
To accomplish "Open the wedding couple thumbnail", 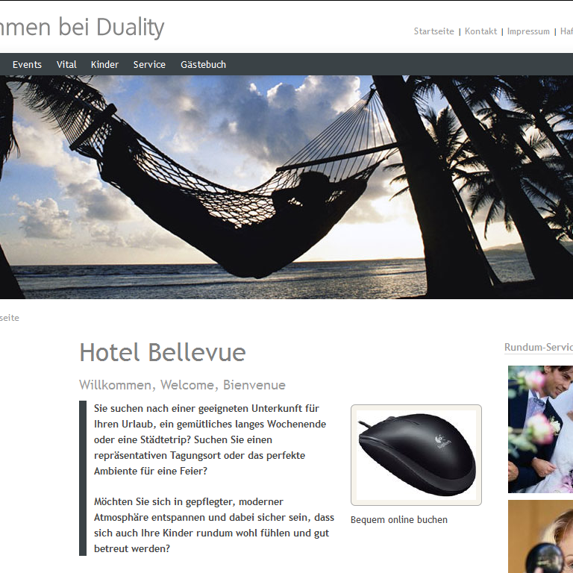I will tap(540, 429).
